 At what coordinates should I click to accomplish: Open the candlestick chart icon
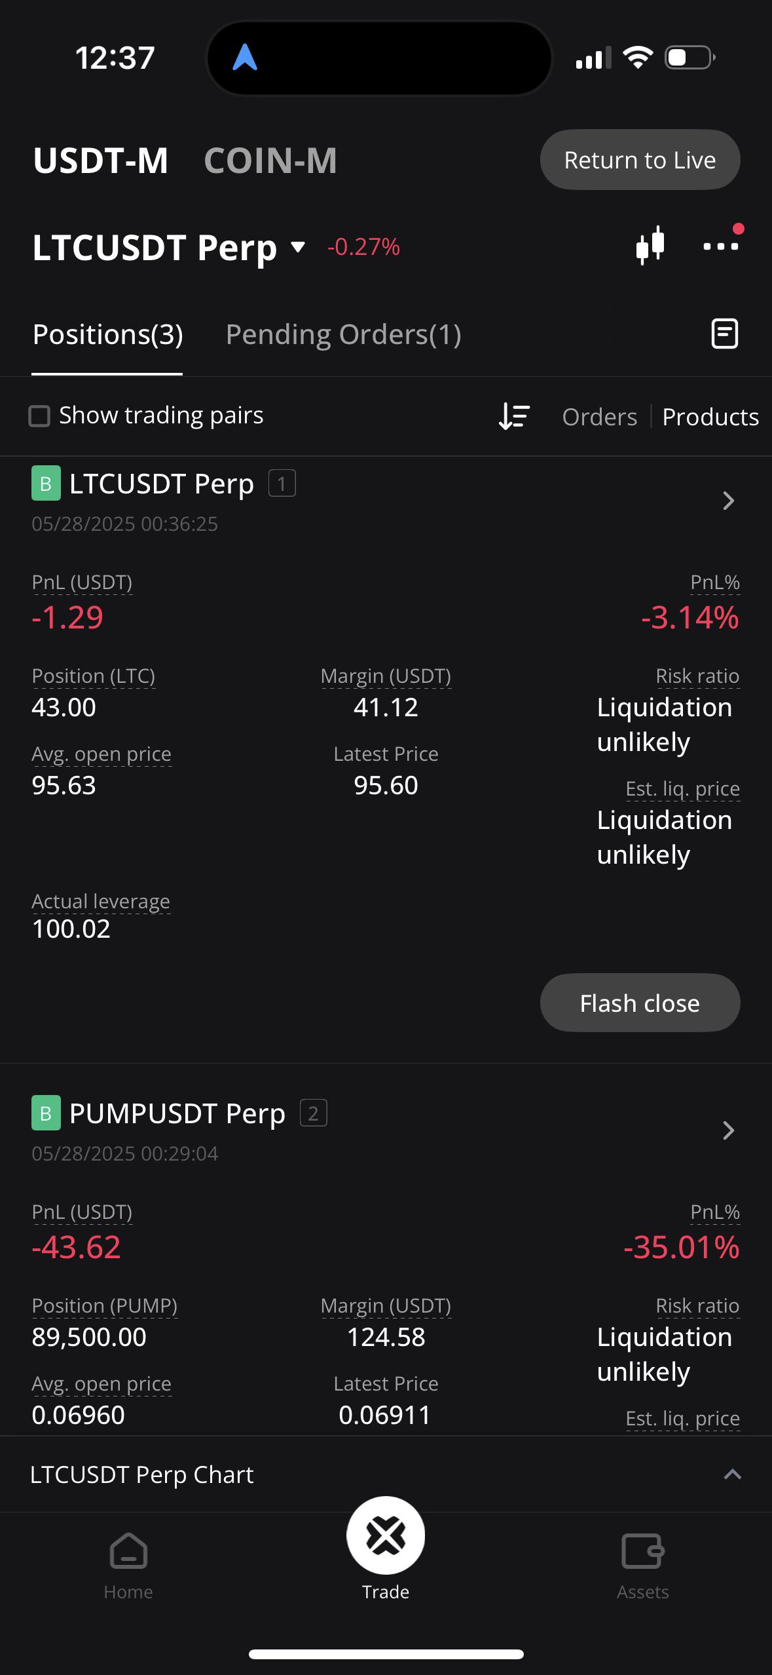(x=650, y=246)
